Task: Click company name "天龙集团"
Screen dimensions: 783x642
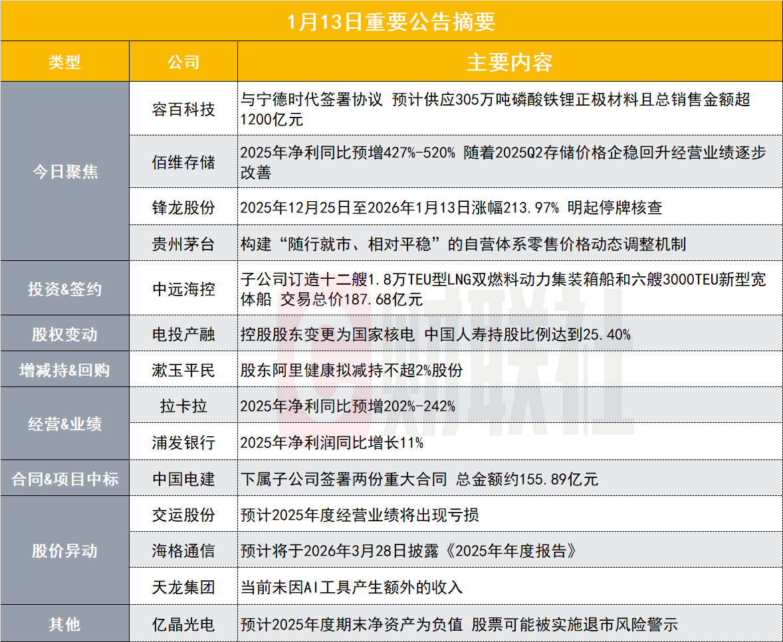Action: (183, 587)
